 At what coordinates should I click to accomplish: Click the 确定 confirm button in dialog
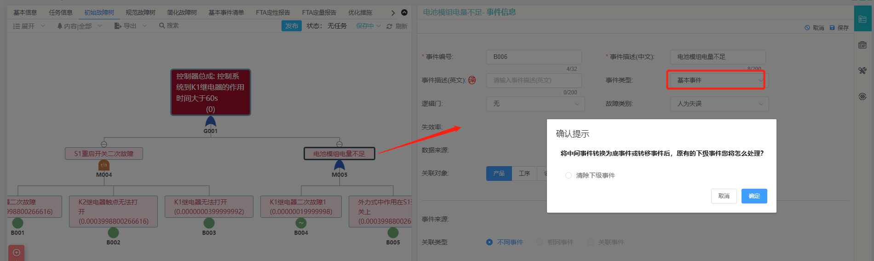(x=754, y=196)
